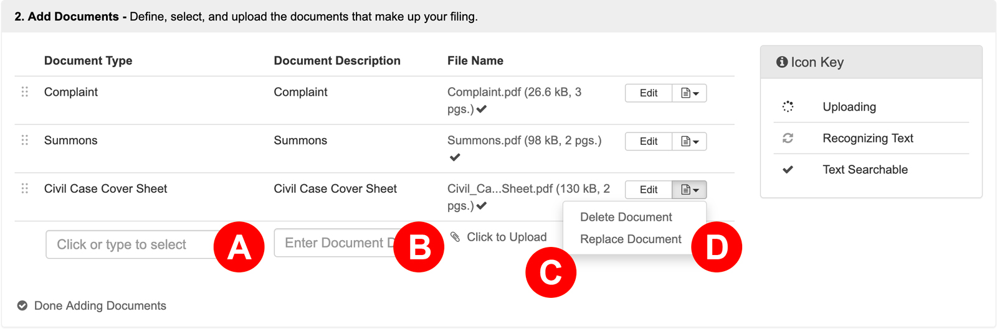Click Done Adding Documents
The width and height of the screenshot is (997, 329).
100,305
